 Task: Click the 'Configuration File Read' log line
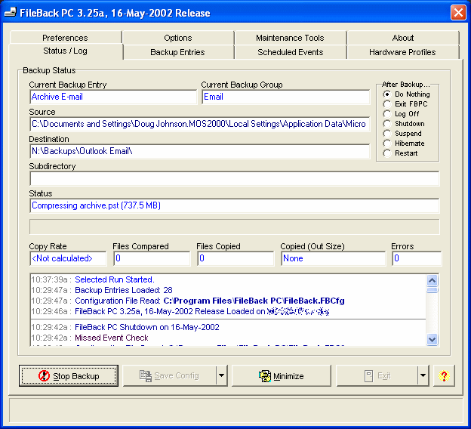[209, 301]
